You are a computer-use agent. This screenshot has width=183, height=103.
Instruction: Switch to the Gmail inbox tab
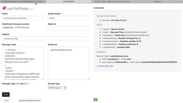click(x=23, y=1)
